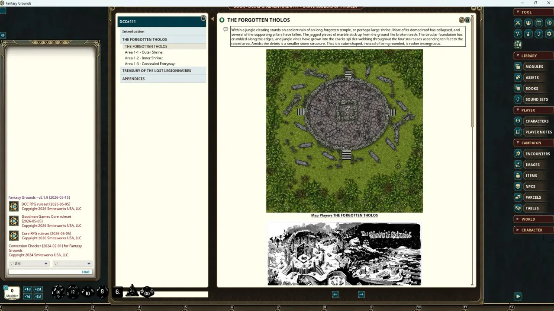Open the person-shaped tool icon in the second Tool row
Screen dimensions: 554x311
[x=528, y=33]
